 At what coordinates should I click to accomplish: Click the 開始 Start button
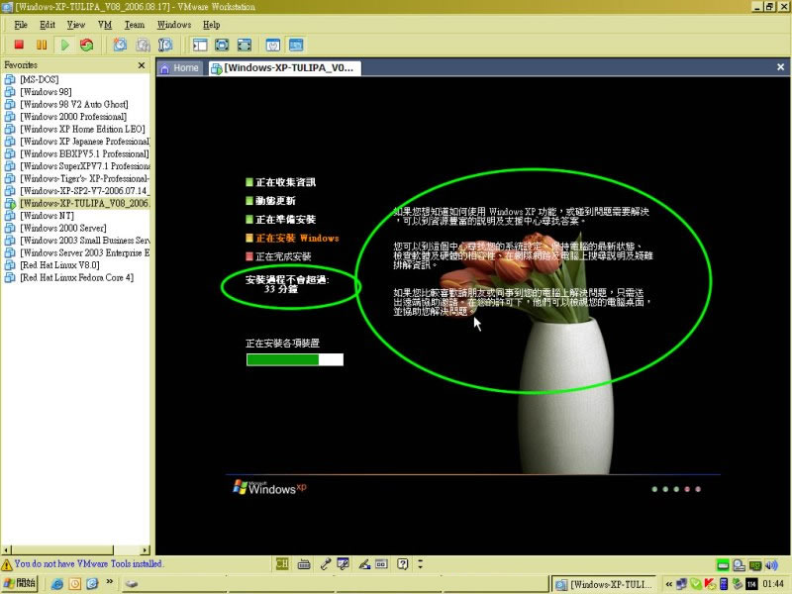click(x=20, y=583)
